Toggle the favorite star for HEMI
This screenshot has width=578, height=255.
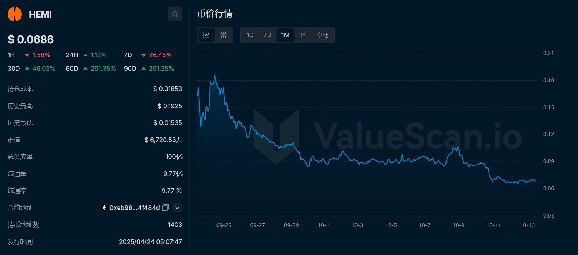click(175, 14)
